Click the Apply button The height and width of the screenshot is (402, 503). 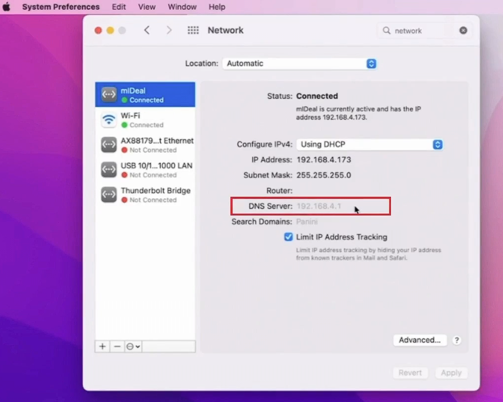[451, 373]
